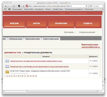Open the Павлов Дол...гое другое bookmark
107x97 pixels.
coord(34,9)
